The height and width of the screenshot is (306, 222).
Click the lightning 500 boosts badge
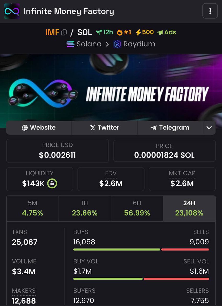(x=145, y=32)
